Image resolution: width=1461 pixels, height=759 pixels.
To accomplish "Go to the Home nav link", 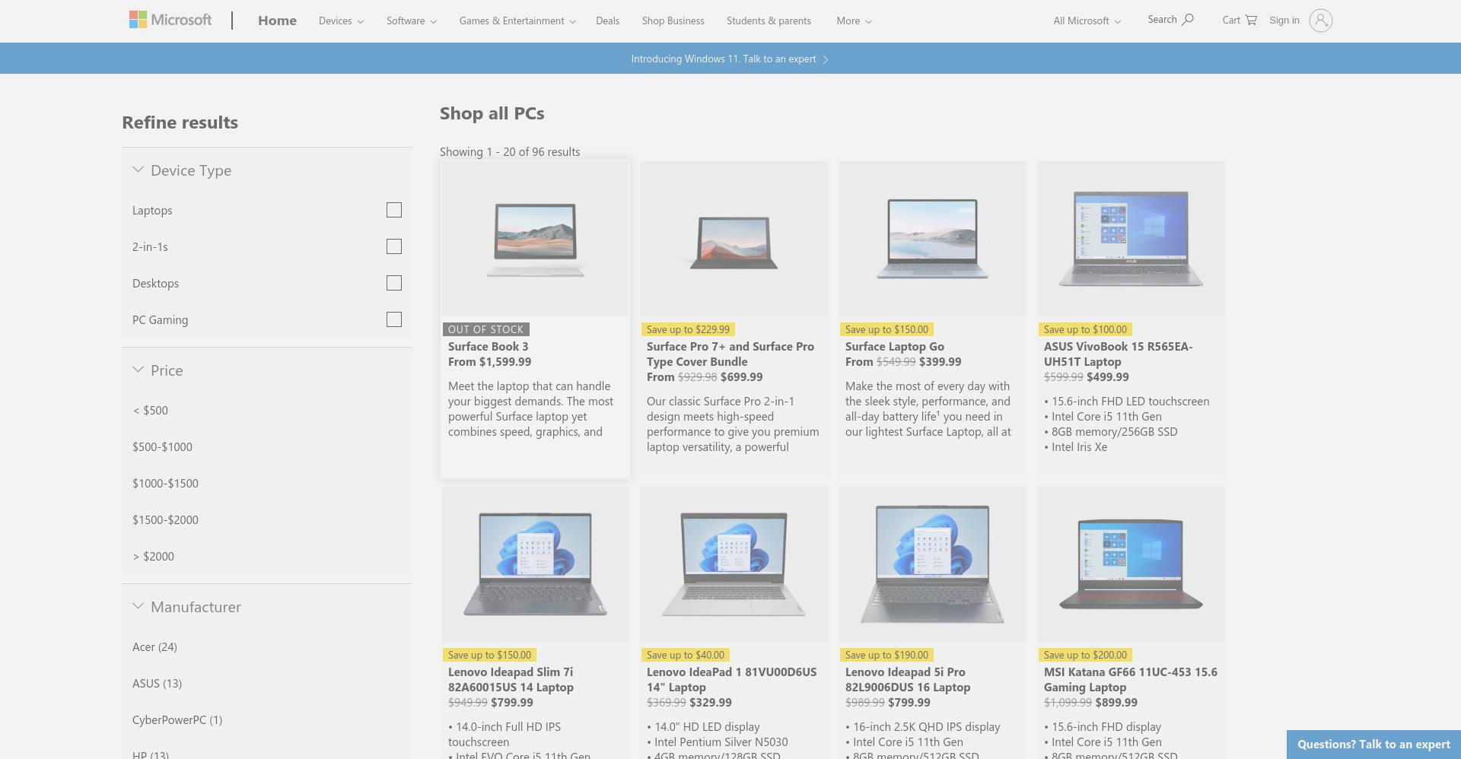I will [277, 21].
